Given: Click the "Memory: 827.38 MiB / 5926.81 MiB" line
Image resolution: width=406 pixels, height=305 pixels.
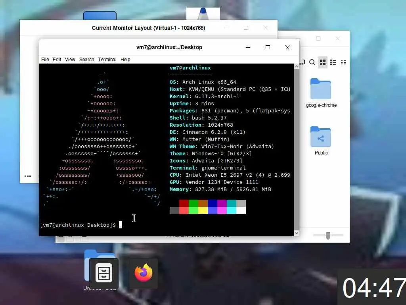Looking at the screenshot, I should tap(220, 189).
